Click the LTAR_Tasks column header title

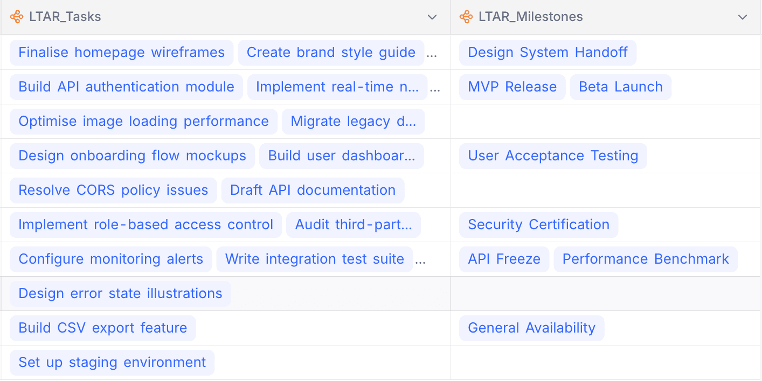65,17
